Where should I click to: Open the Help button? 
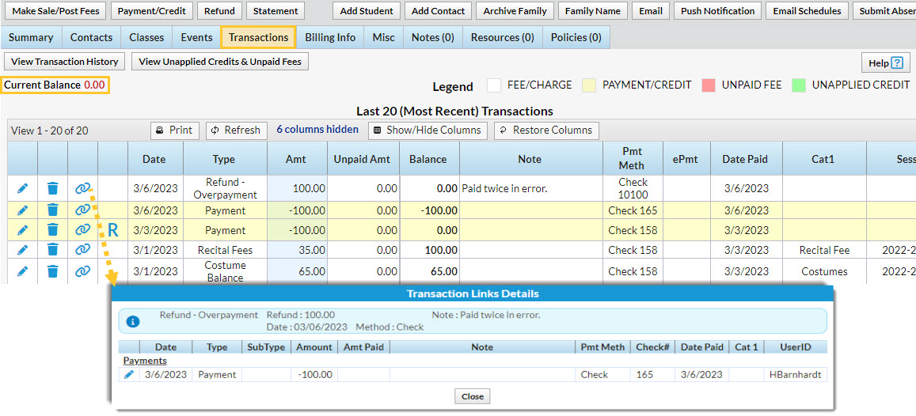[884, 63]
